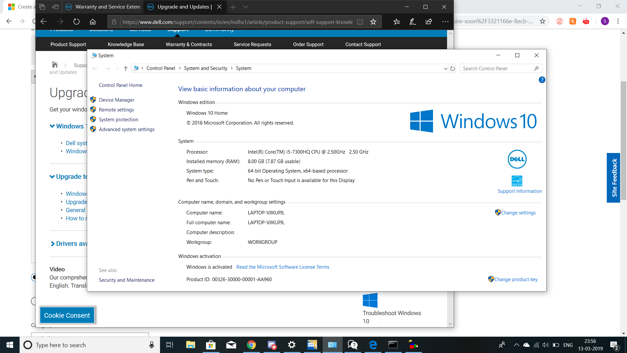Toggle reading view in Edge
The width and height of the screenshot is (627, 353).
[x=360, y=22]
